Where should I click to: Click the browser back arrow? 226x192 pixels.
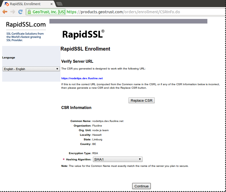point(5,12)
